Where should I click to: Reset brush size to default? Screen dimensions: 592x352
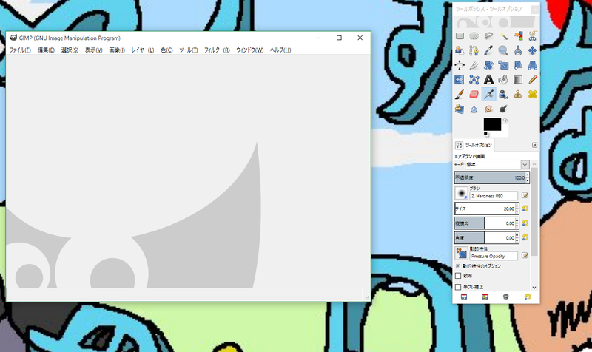tap(525, 209)
